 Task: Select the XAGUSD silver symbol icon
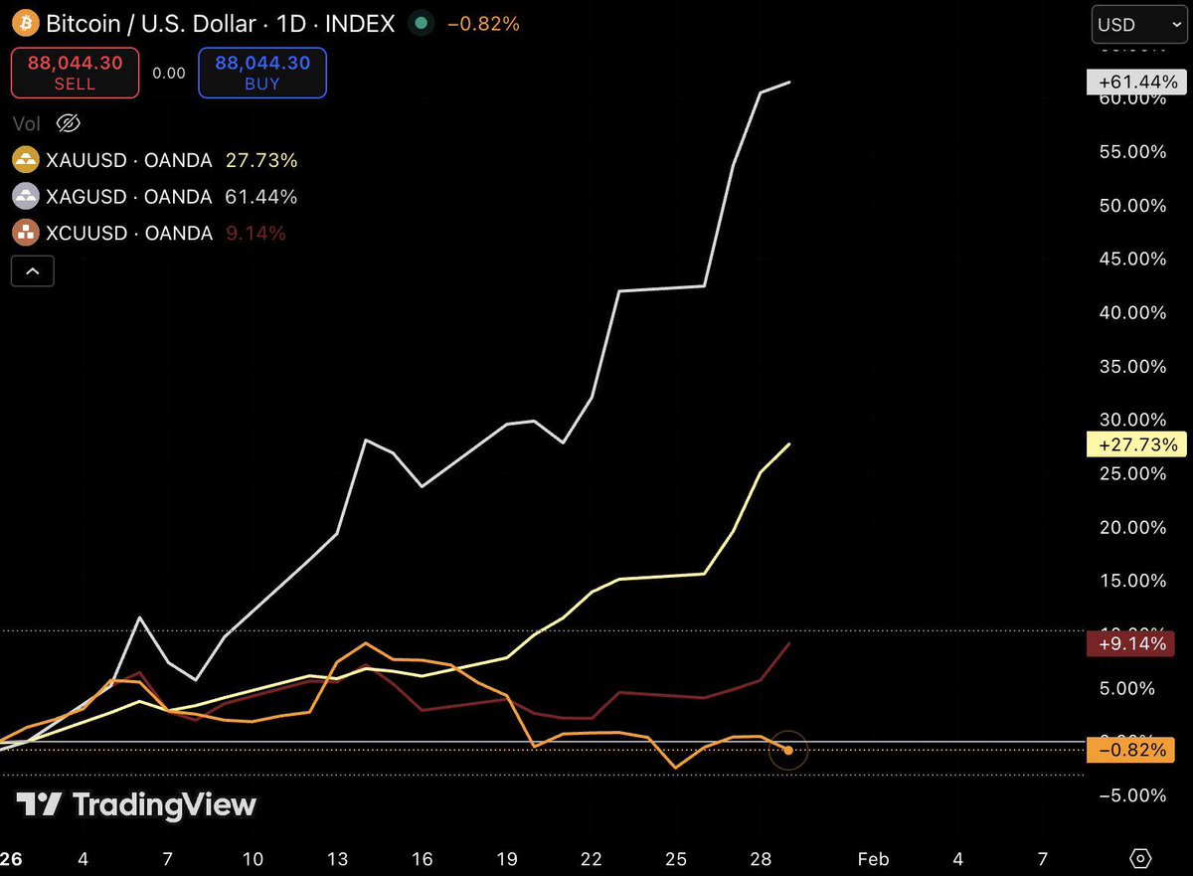[x=25, y=196]
